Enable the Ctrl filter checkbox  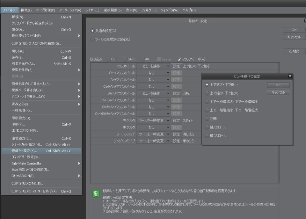click(108, 59)
